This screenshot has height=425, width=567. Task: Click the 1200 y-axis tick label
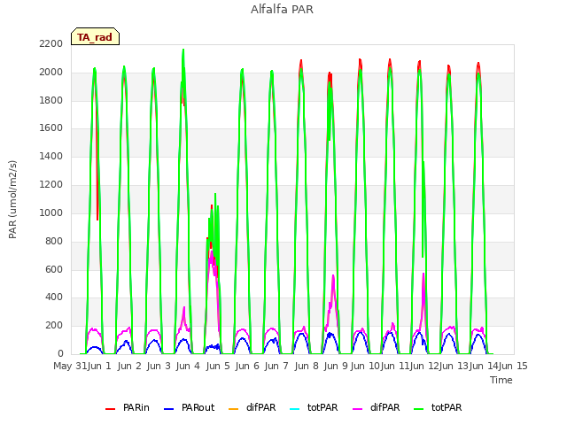51,185
